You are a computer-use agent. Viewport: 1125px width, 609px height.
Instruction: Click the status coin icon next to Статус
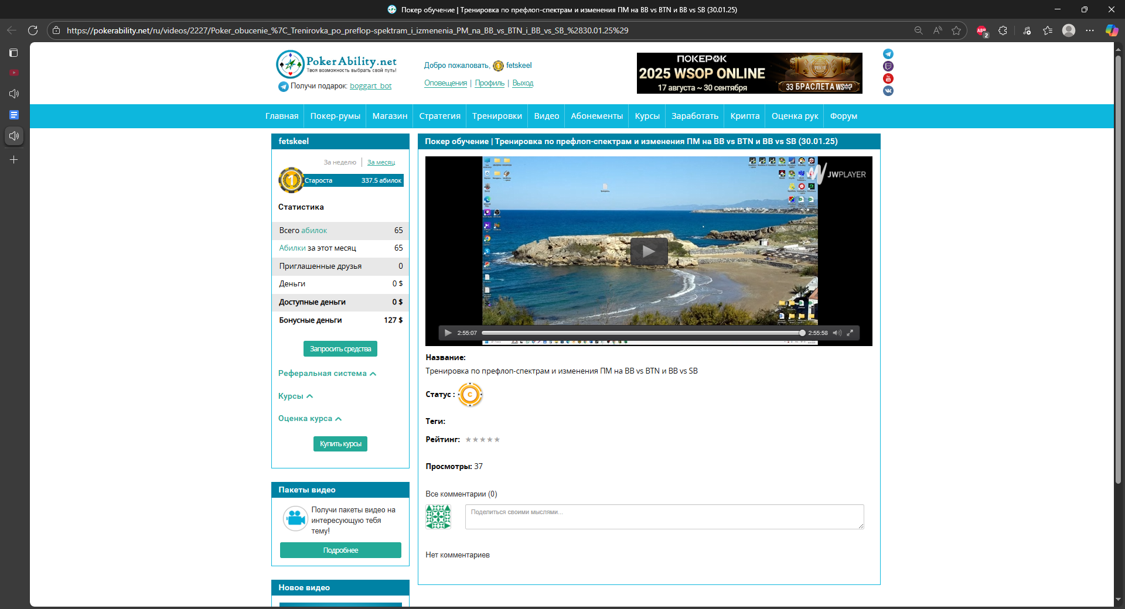pos(470,395)
